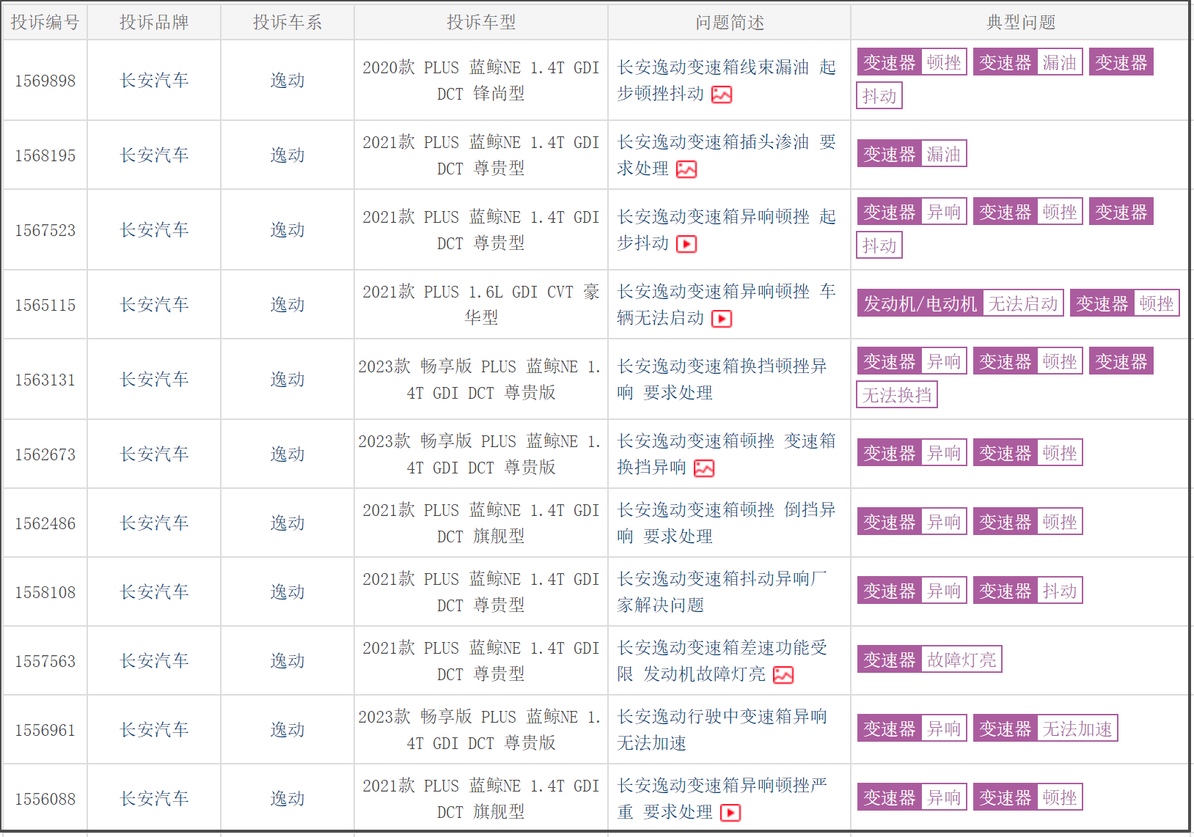Click the 投诉编号 column header
The height and width of the screenshot is (837, 1194).
45,22
